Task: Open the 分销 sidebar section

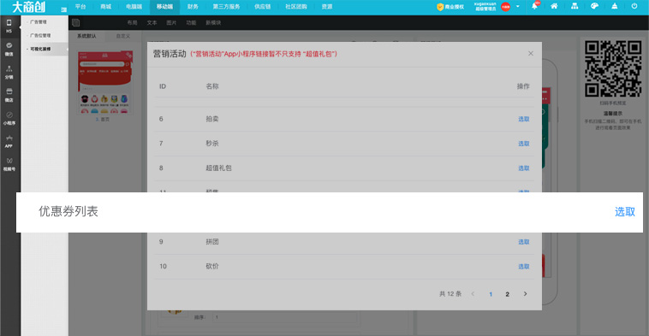Action: (9, 73)
